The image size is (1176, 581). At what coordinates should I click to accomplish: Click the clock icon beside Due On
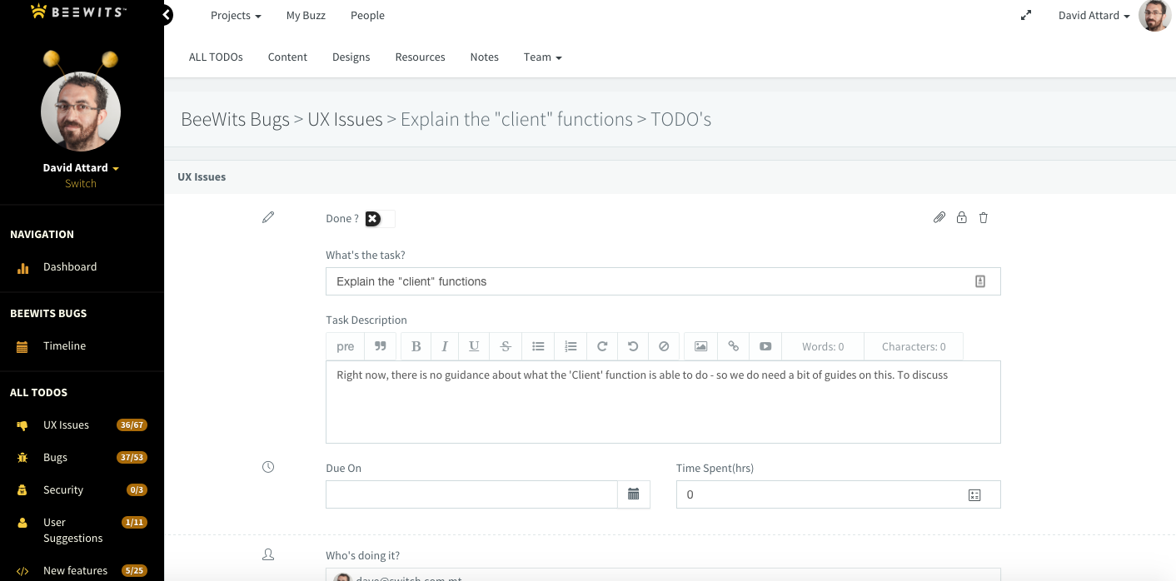click(268, 468)
